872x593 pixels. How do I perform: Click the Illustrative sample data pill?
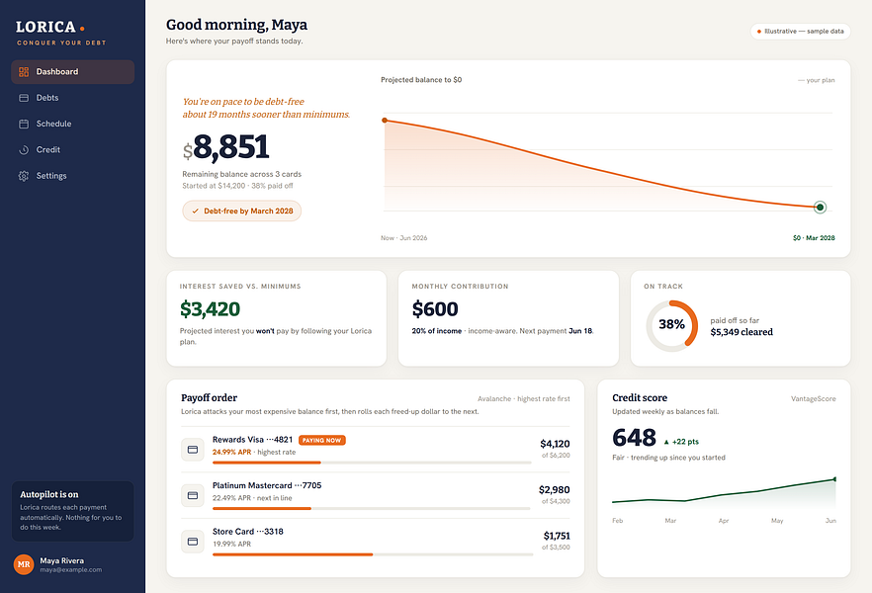coord(800,31)
